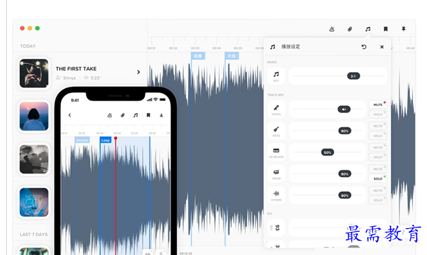Screen dimensions: 427x255
Task: Toggle MUTE for the Others track
Action: coord(378,190)
